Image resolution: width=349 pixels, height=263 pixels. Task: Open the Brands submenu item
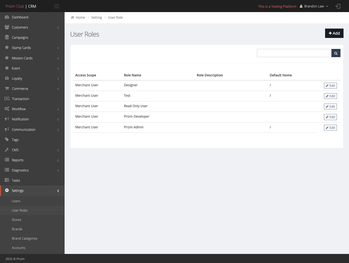[32, 229]
